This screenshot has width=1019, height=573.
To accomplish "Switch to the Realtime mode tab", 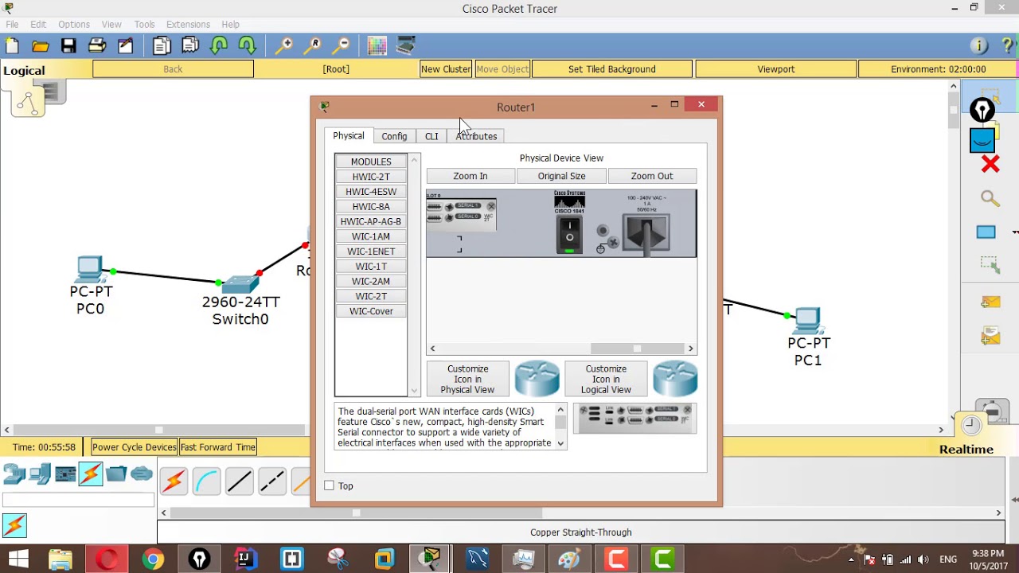I will 966,449.
